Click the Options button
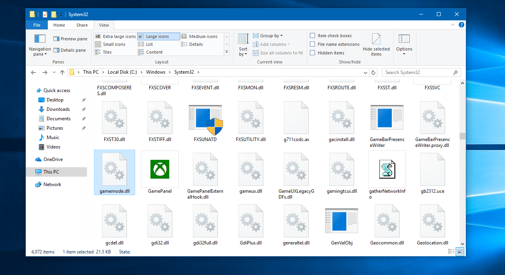The height and width of the screenshot is (275, 505). click(404, 44)
